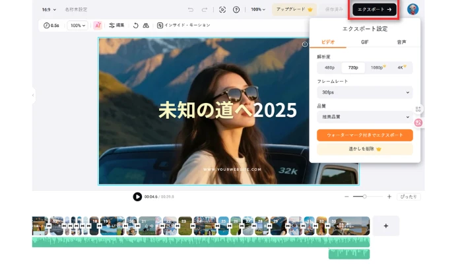This screenshot has width=462, height=264.
Task: Select 1080p resolution option
Action: pyautogui.click(x=377, y=67)
